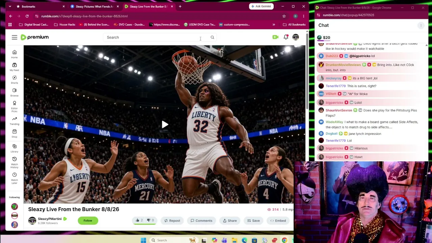The height and width of the screenshot is (243, 432).
Task: Open the first followed channel avatar in sidebar
Action: click(15, 206)
